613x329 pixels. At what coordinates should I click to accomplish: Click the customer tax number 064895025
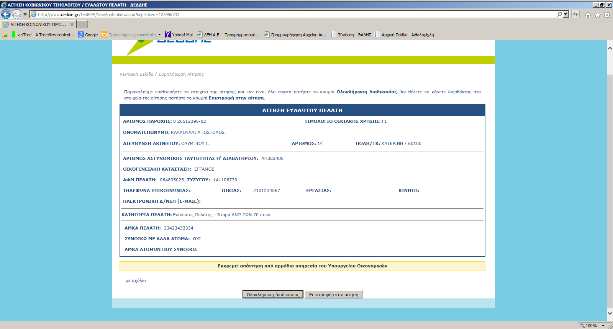tap(172, 180)
